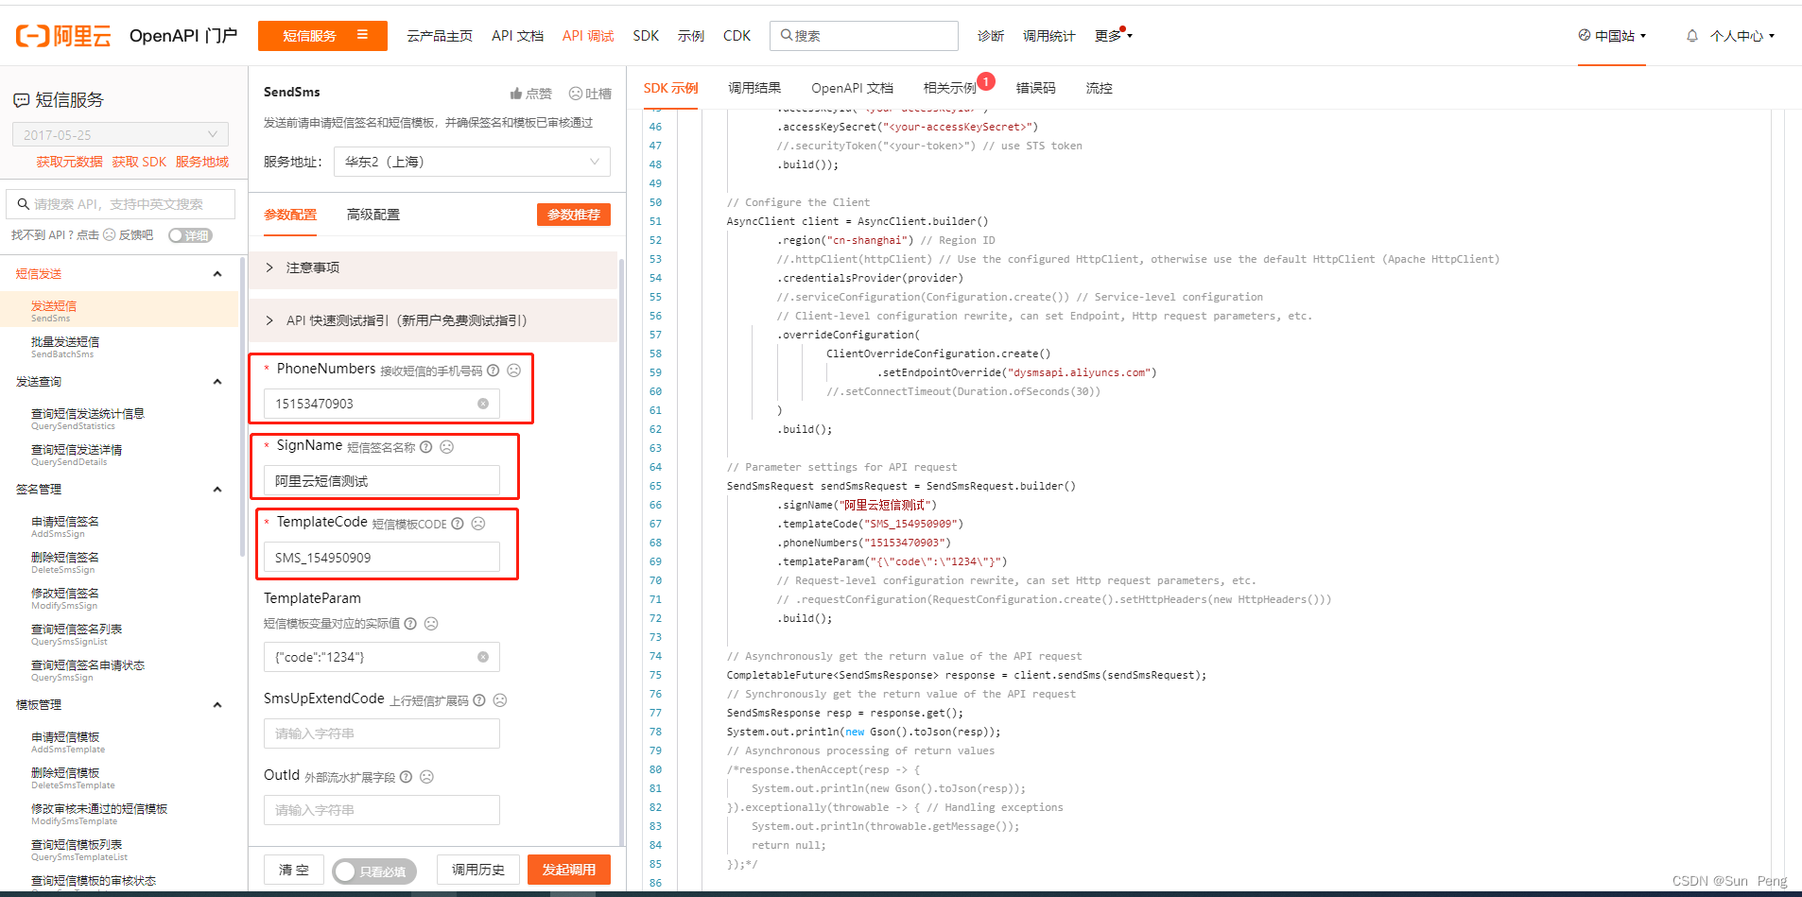This screenshot has width=1802, height=897.
Task: Focus the top 搜索 search box
Action: pyautogui.click(x=864, y=36)
